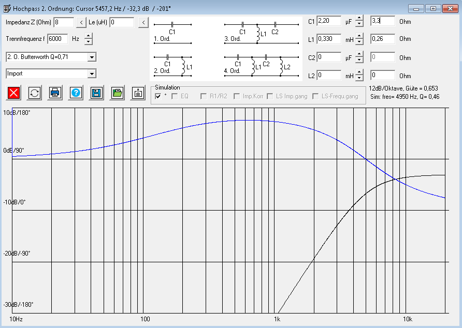This screenshot has width=462, height=328.
Task: Open help with the question mark icon
Action: (76, 93)
